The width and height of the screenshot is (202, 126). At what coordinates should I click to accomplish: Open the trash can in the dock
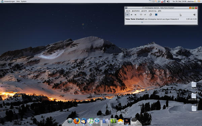(134, 121)
